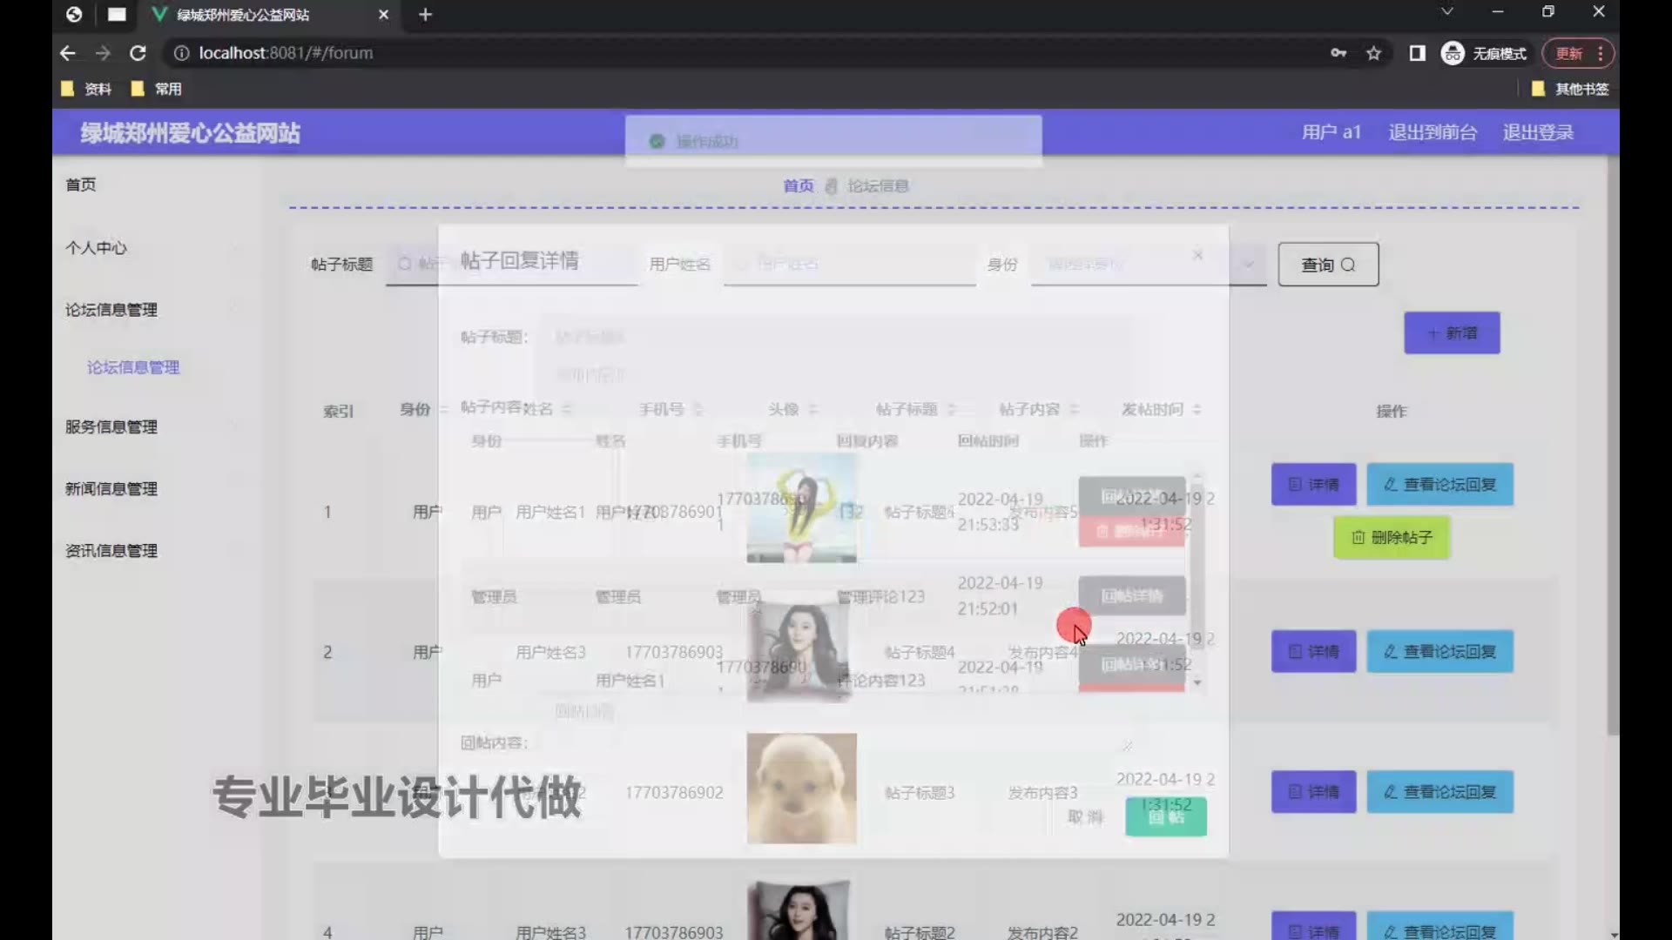
Task: Click the green 回帖 submit button
Action: tap(1166, 816)
